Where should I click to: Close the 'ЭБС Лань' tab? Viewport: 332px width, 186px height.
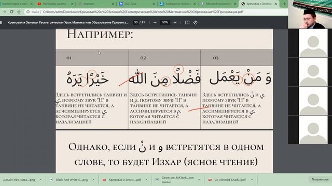154,4
